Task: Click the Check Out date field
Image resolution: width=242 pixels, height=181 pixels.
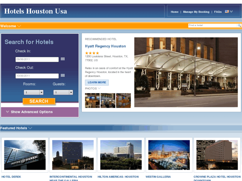Action: 37,76
